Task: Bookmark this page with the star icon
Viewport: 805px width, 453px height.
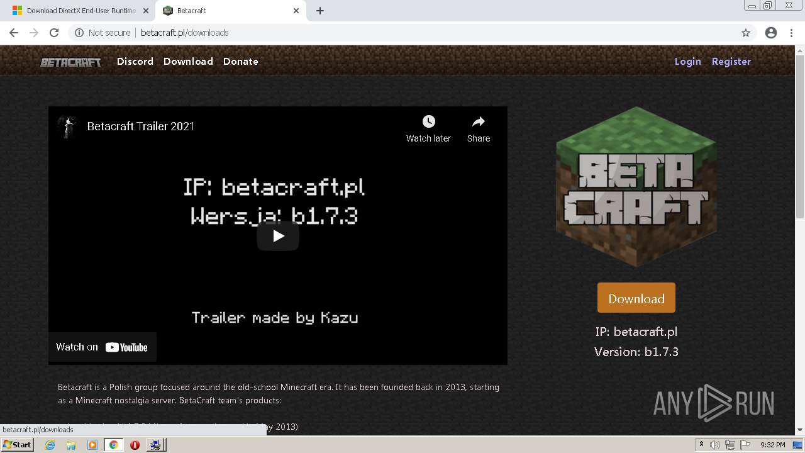Action: 746,33
